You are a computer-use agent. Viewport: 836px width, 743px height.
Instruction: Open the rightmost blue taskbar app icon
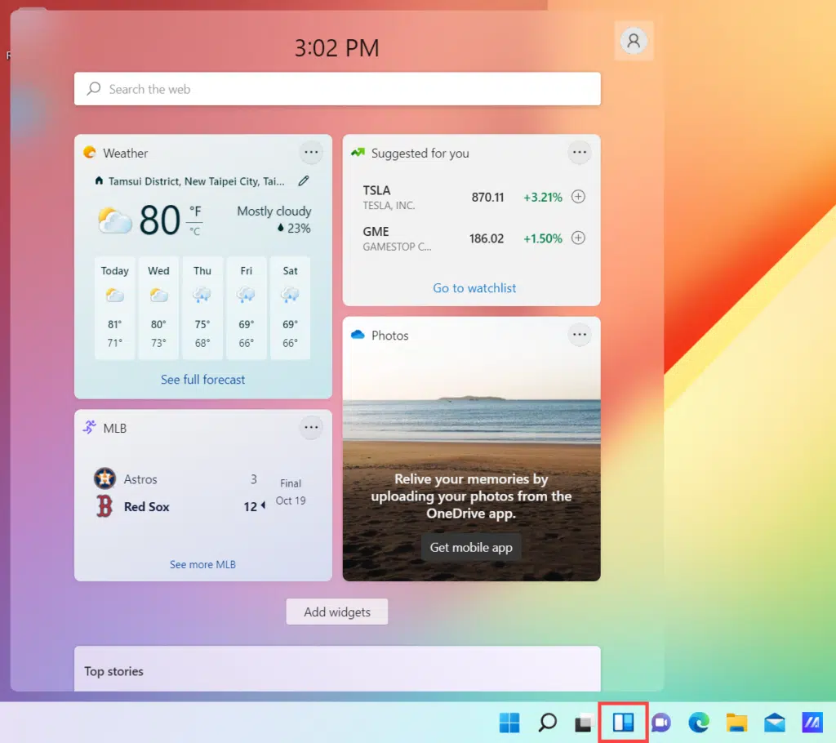(x=812, y=723)
